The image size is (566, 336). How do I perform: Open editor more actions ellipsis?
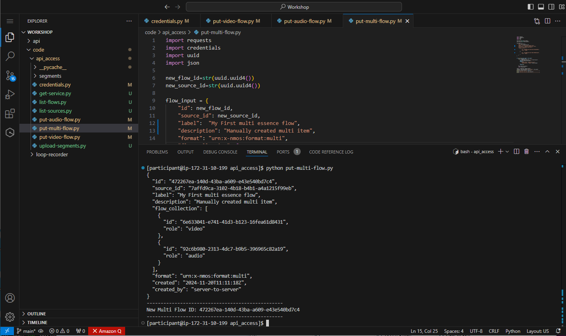tap(558, 21)
